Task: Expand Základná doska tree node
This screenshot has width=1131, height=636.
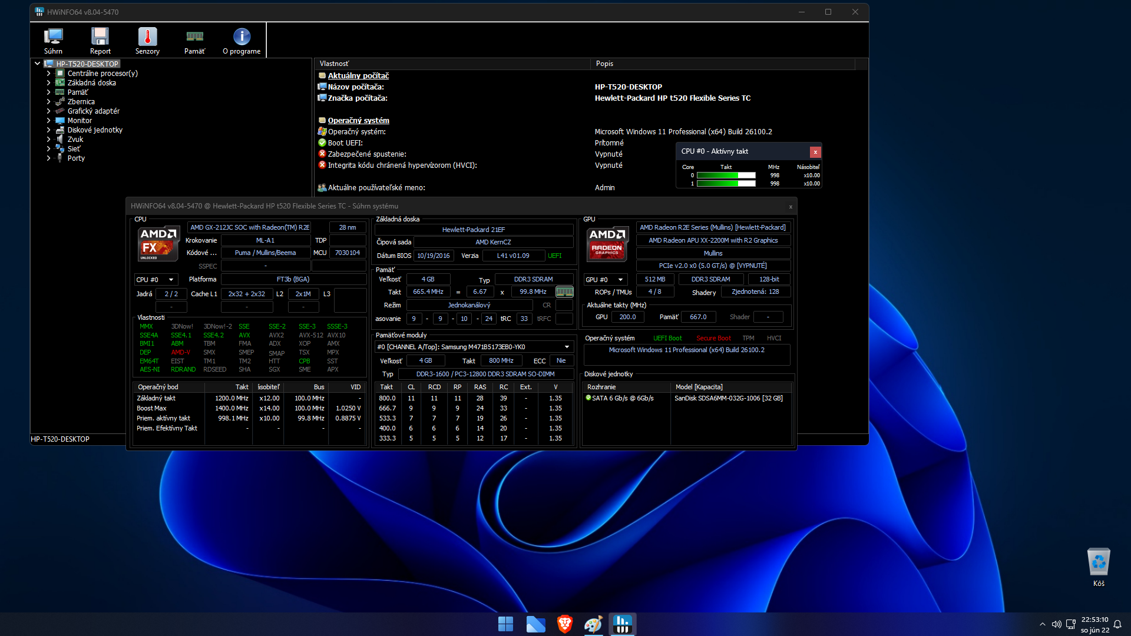Action: pyautogui.click(x=48, y=83)
